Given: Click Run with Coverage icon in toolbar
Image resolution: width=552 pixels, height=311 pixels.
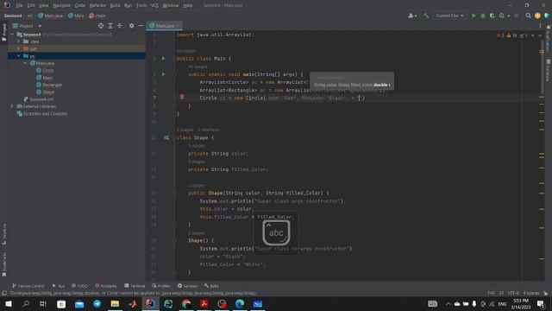Looking at the screenshot, I should click(492, 16).
